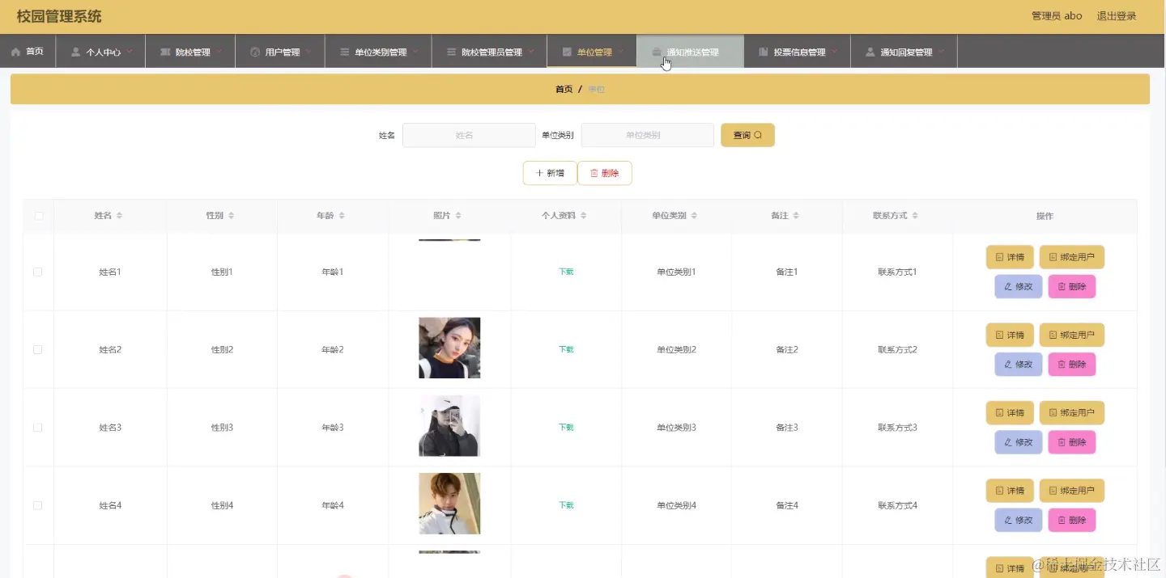Click 绑定用户 button for 姓名3
Screen dimensions: 1166x578
[1072, 412]
